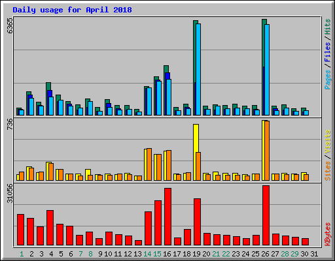Click the hits bar for day 2
This screenshot has width=335, height=261.
[29, 93]
